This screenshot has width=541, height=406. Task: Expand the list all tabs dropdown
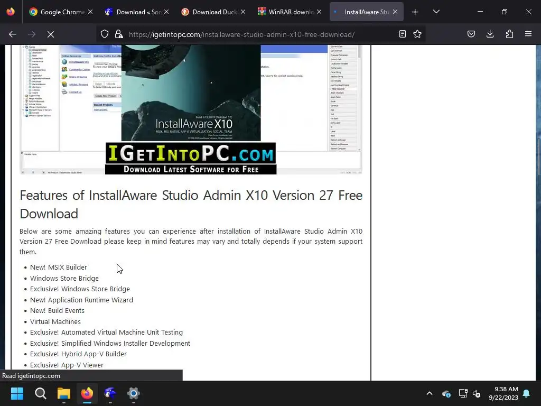pyautogui.click(x=436, y=12)
